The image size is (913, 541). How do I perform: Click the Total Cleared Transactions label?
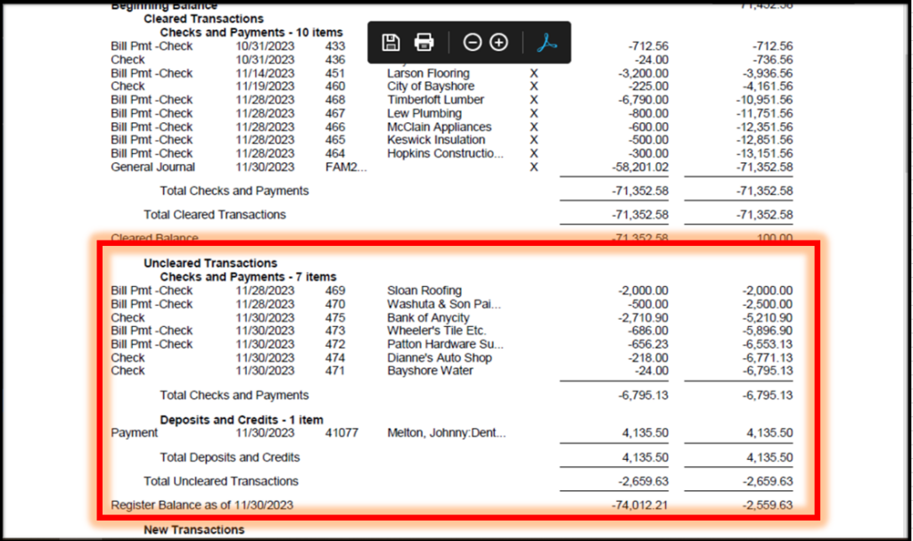tap(215, 215)
